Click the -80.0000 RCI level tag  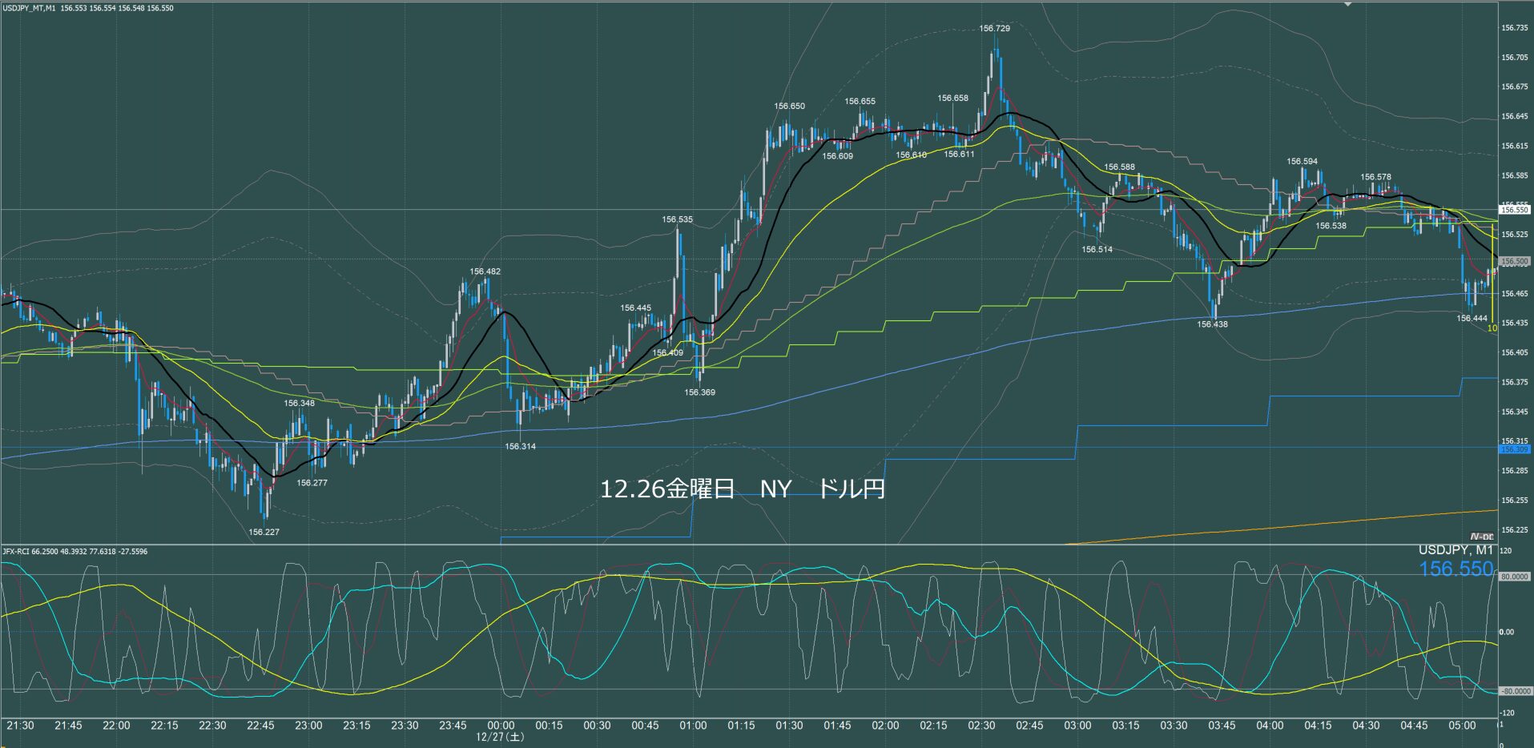(x=1514, y=691)
